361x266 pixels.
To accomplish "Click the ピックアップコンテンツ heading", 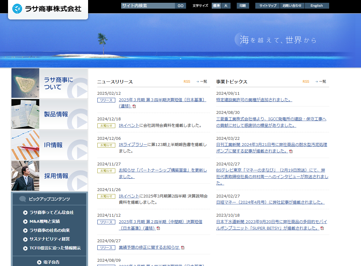I will pos(49,199).
